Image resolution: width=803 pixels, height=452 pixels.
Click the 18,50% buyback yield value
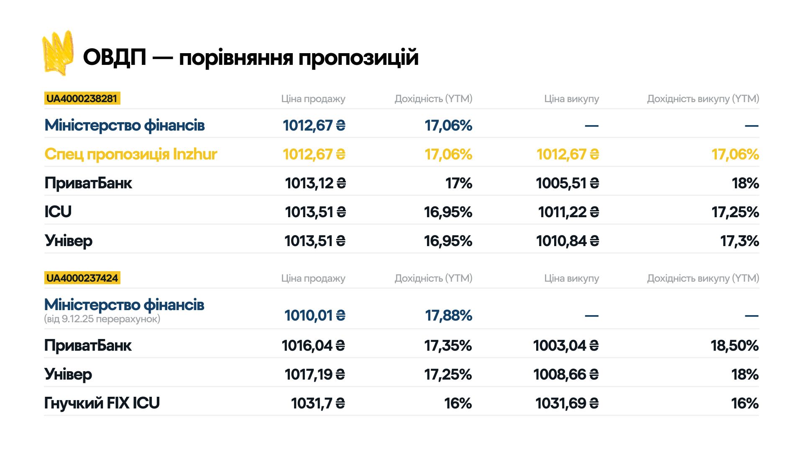point(734,346)
